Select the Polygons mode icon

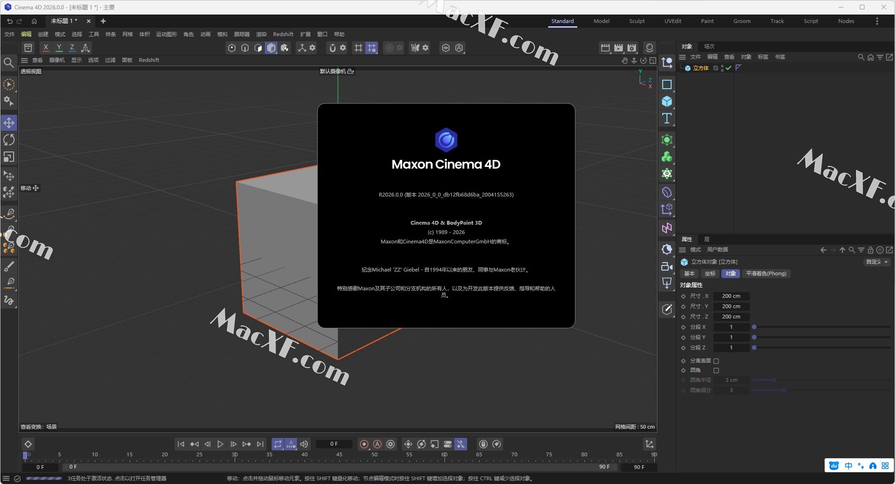pyautogui.click(x=258, y=48)
